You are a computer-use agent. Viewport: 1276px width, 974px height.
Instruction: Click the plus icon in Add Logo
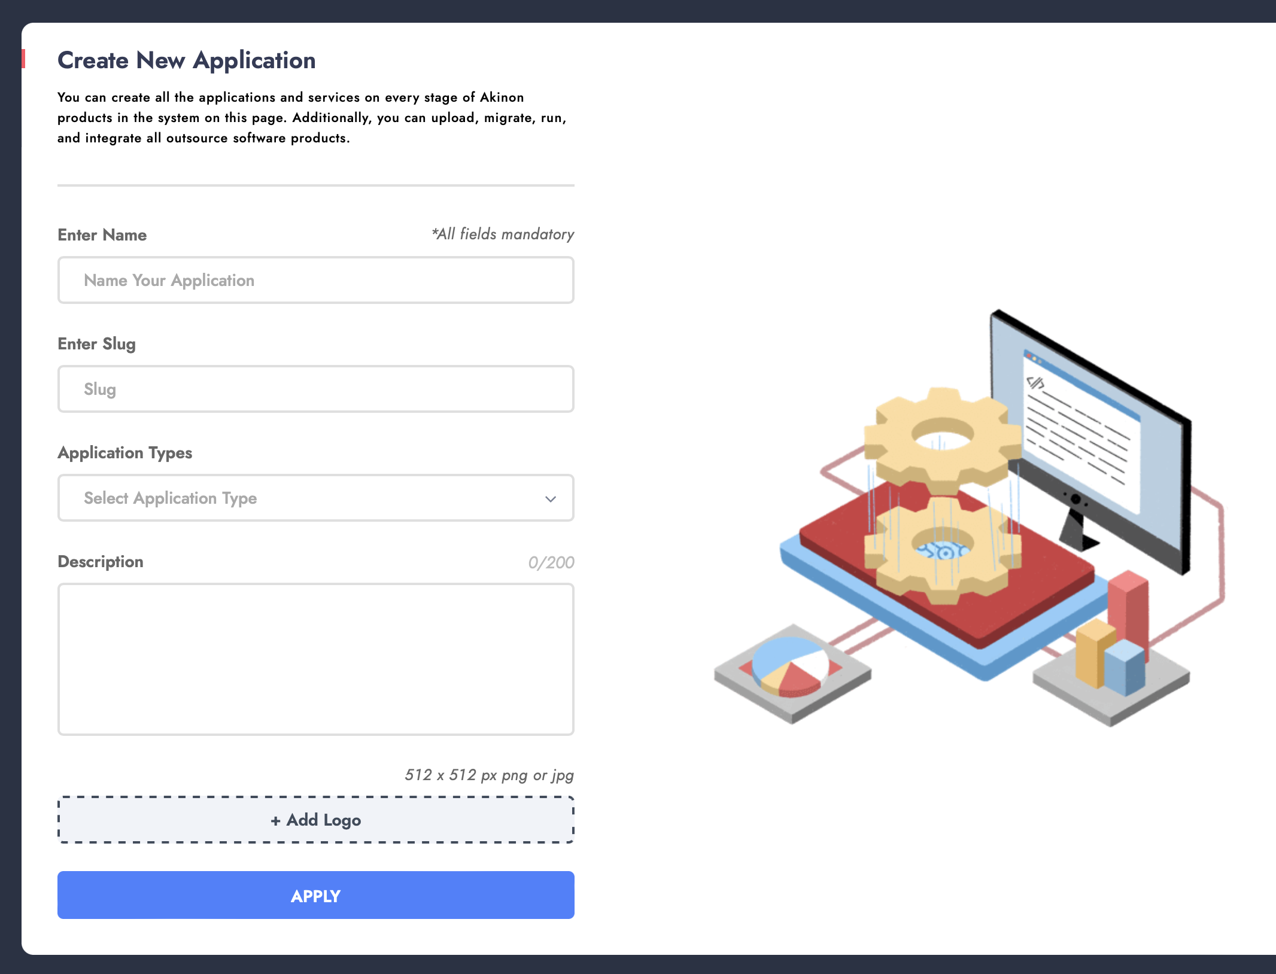[x=275, y=821]
